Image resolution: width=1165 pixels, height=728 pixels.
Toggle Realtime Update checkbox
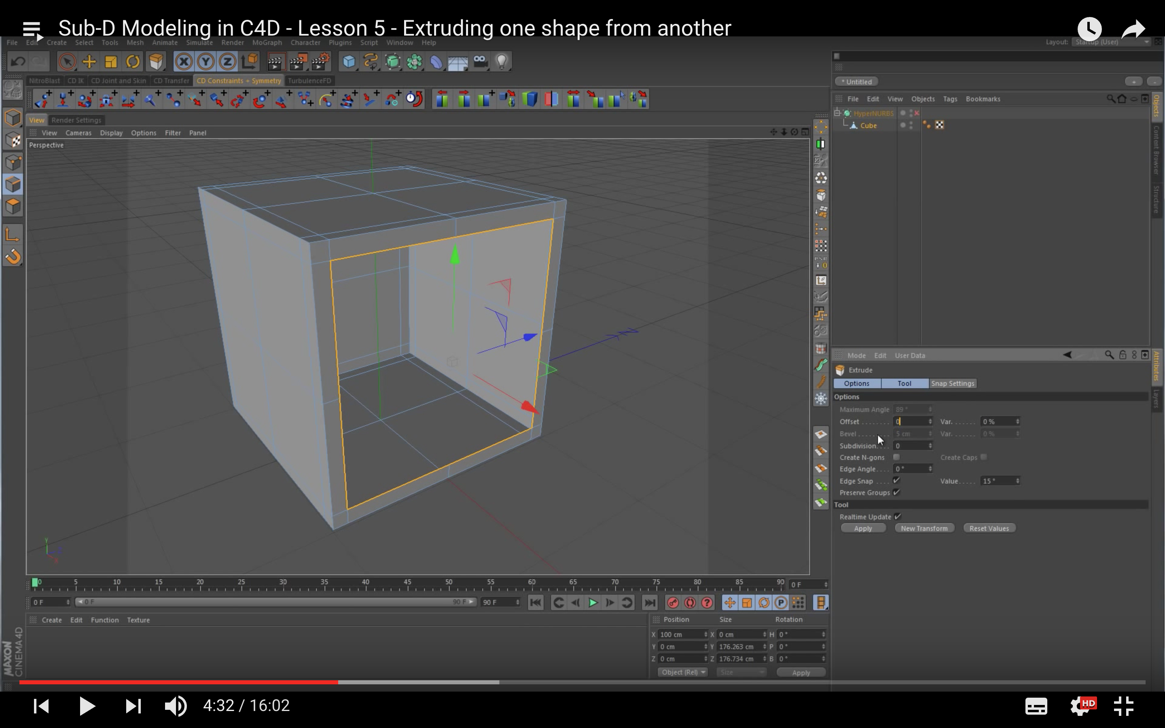pyautogui.click(x=897, y=516)
